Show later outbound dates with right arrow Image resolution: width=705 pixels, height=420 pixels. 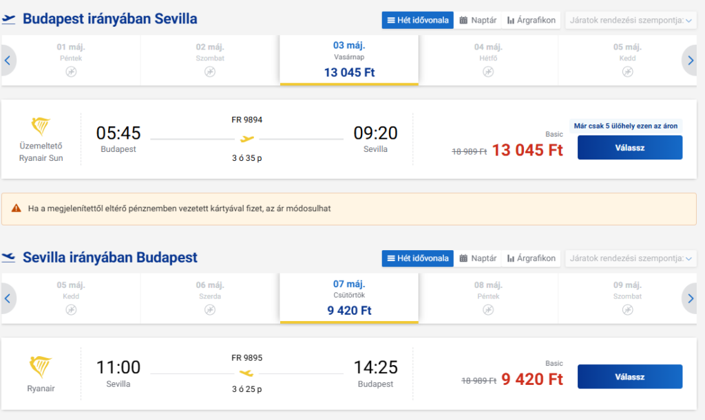(x=691, y=60)
